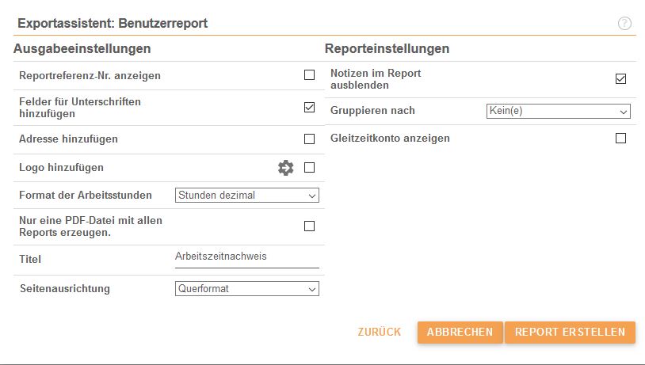Uncheck Notizen im Report ausblenden
The height and width of the screenshot is (365, 645).
[x=620, y=78]
